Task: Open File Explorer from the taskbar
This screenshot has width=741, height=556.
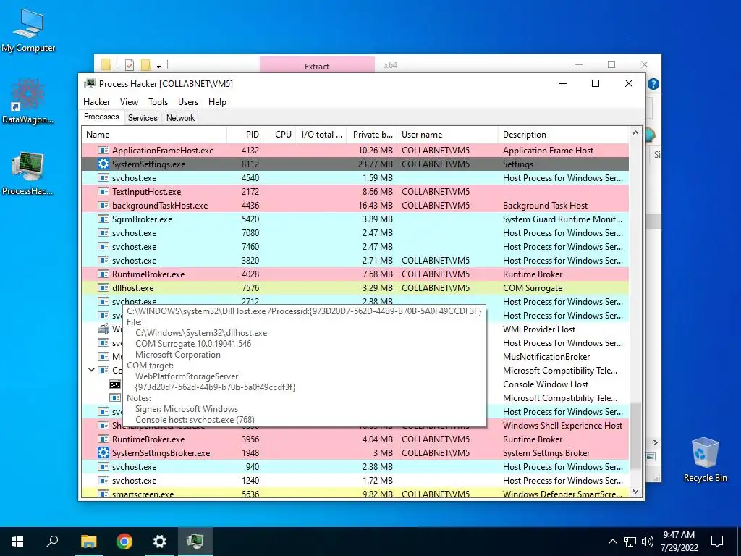Action: pyautogui.click(x=88, y=542)
